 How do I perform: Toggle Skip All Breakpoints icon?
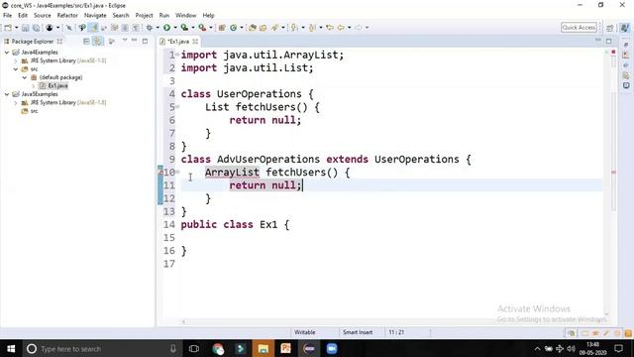pyautogui.click(x=69, y=28)
